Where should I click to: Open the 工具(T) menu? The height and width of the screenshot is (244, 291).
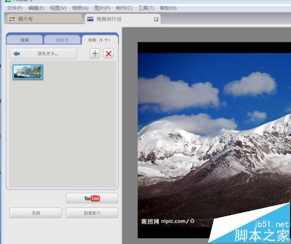[146, 8]
